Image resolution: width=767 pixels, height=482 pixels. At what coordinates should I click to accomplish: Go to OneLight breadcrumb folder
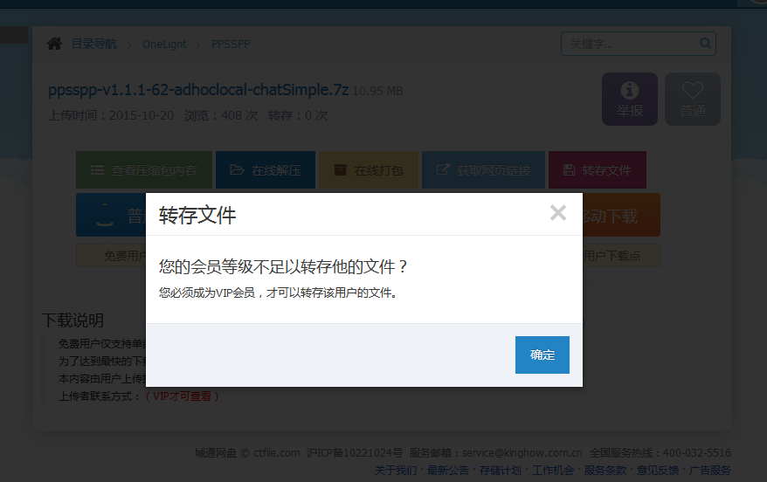(164, 44)
